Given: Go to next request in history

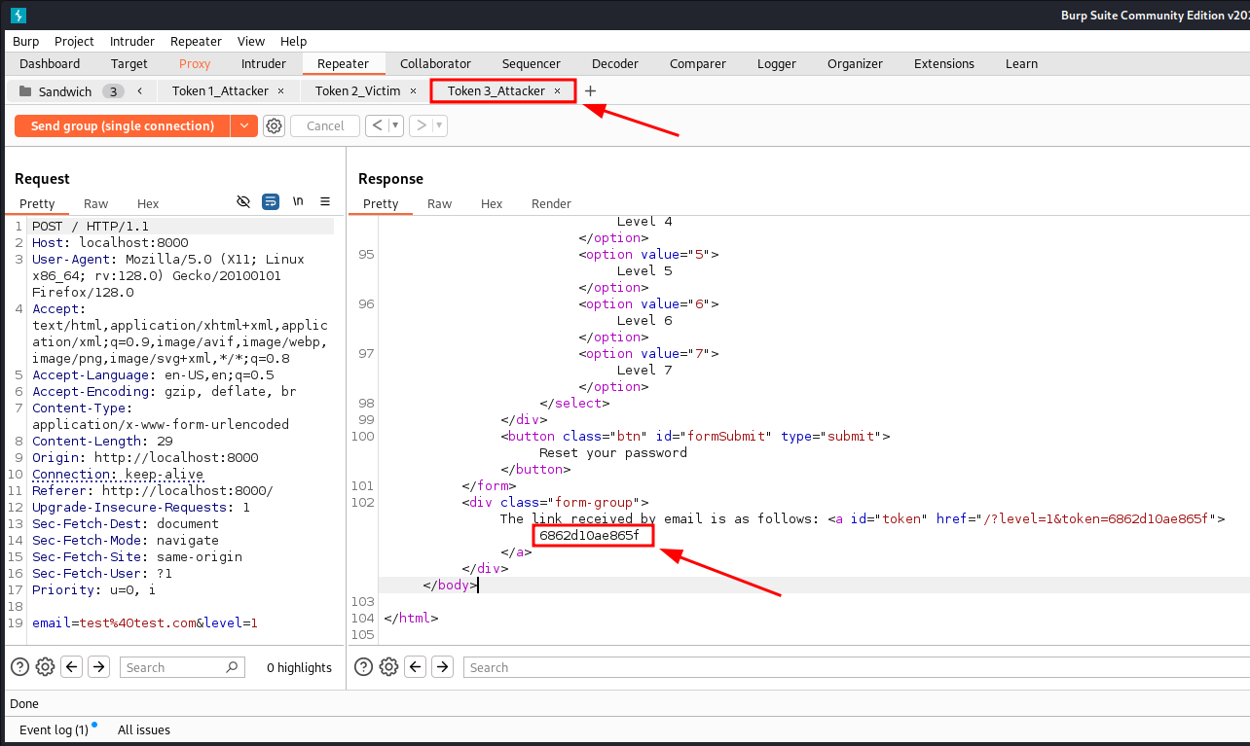Looking at the screenshot, I should pos(421,125).
